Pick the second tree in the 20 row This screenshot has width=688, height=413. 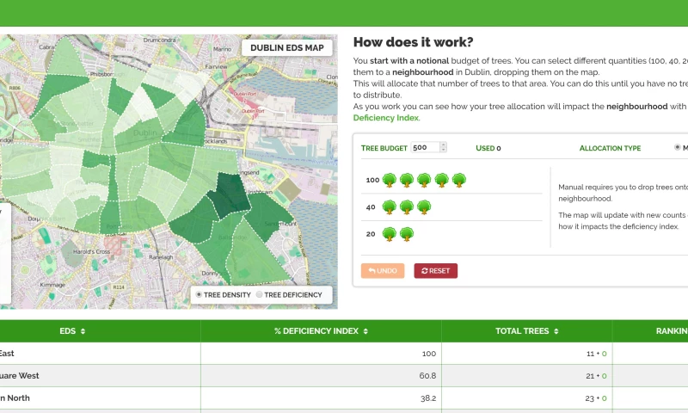[407, 234]
